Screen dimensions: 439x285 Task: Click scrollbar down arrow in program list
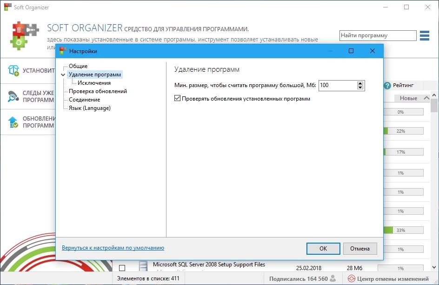(x=434, y=267)
